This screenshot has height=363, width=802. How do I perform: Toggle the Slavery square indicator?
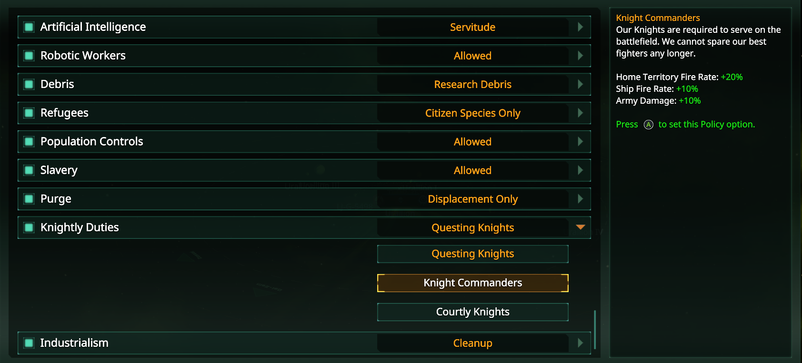pos(29,170)
